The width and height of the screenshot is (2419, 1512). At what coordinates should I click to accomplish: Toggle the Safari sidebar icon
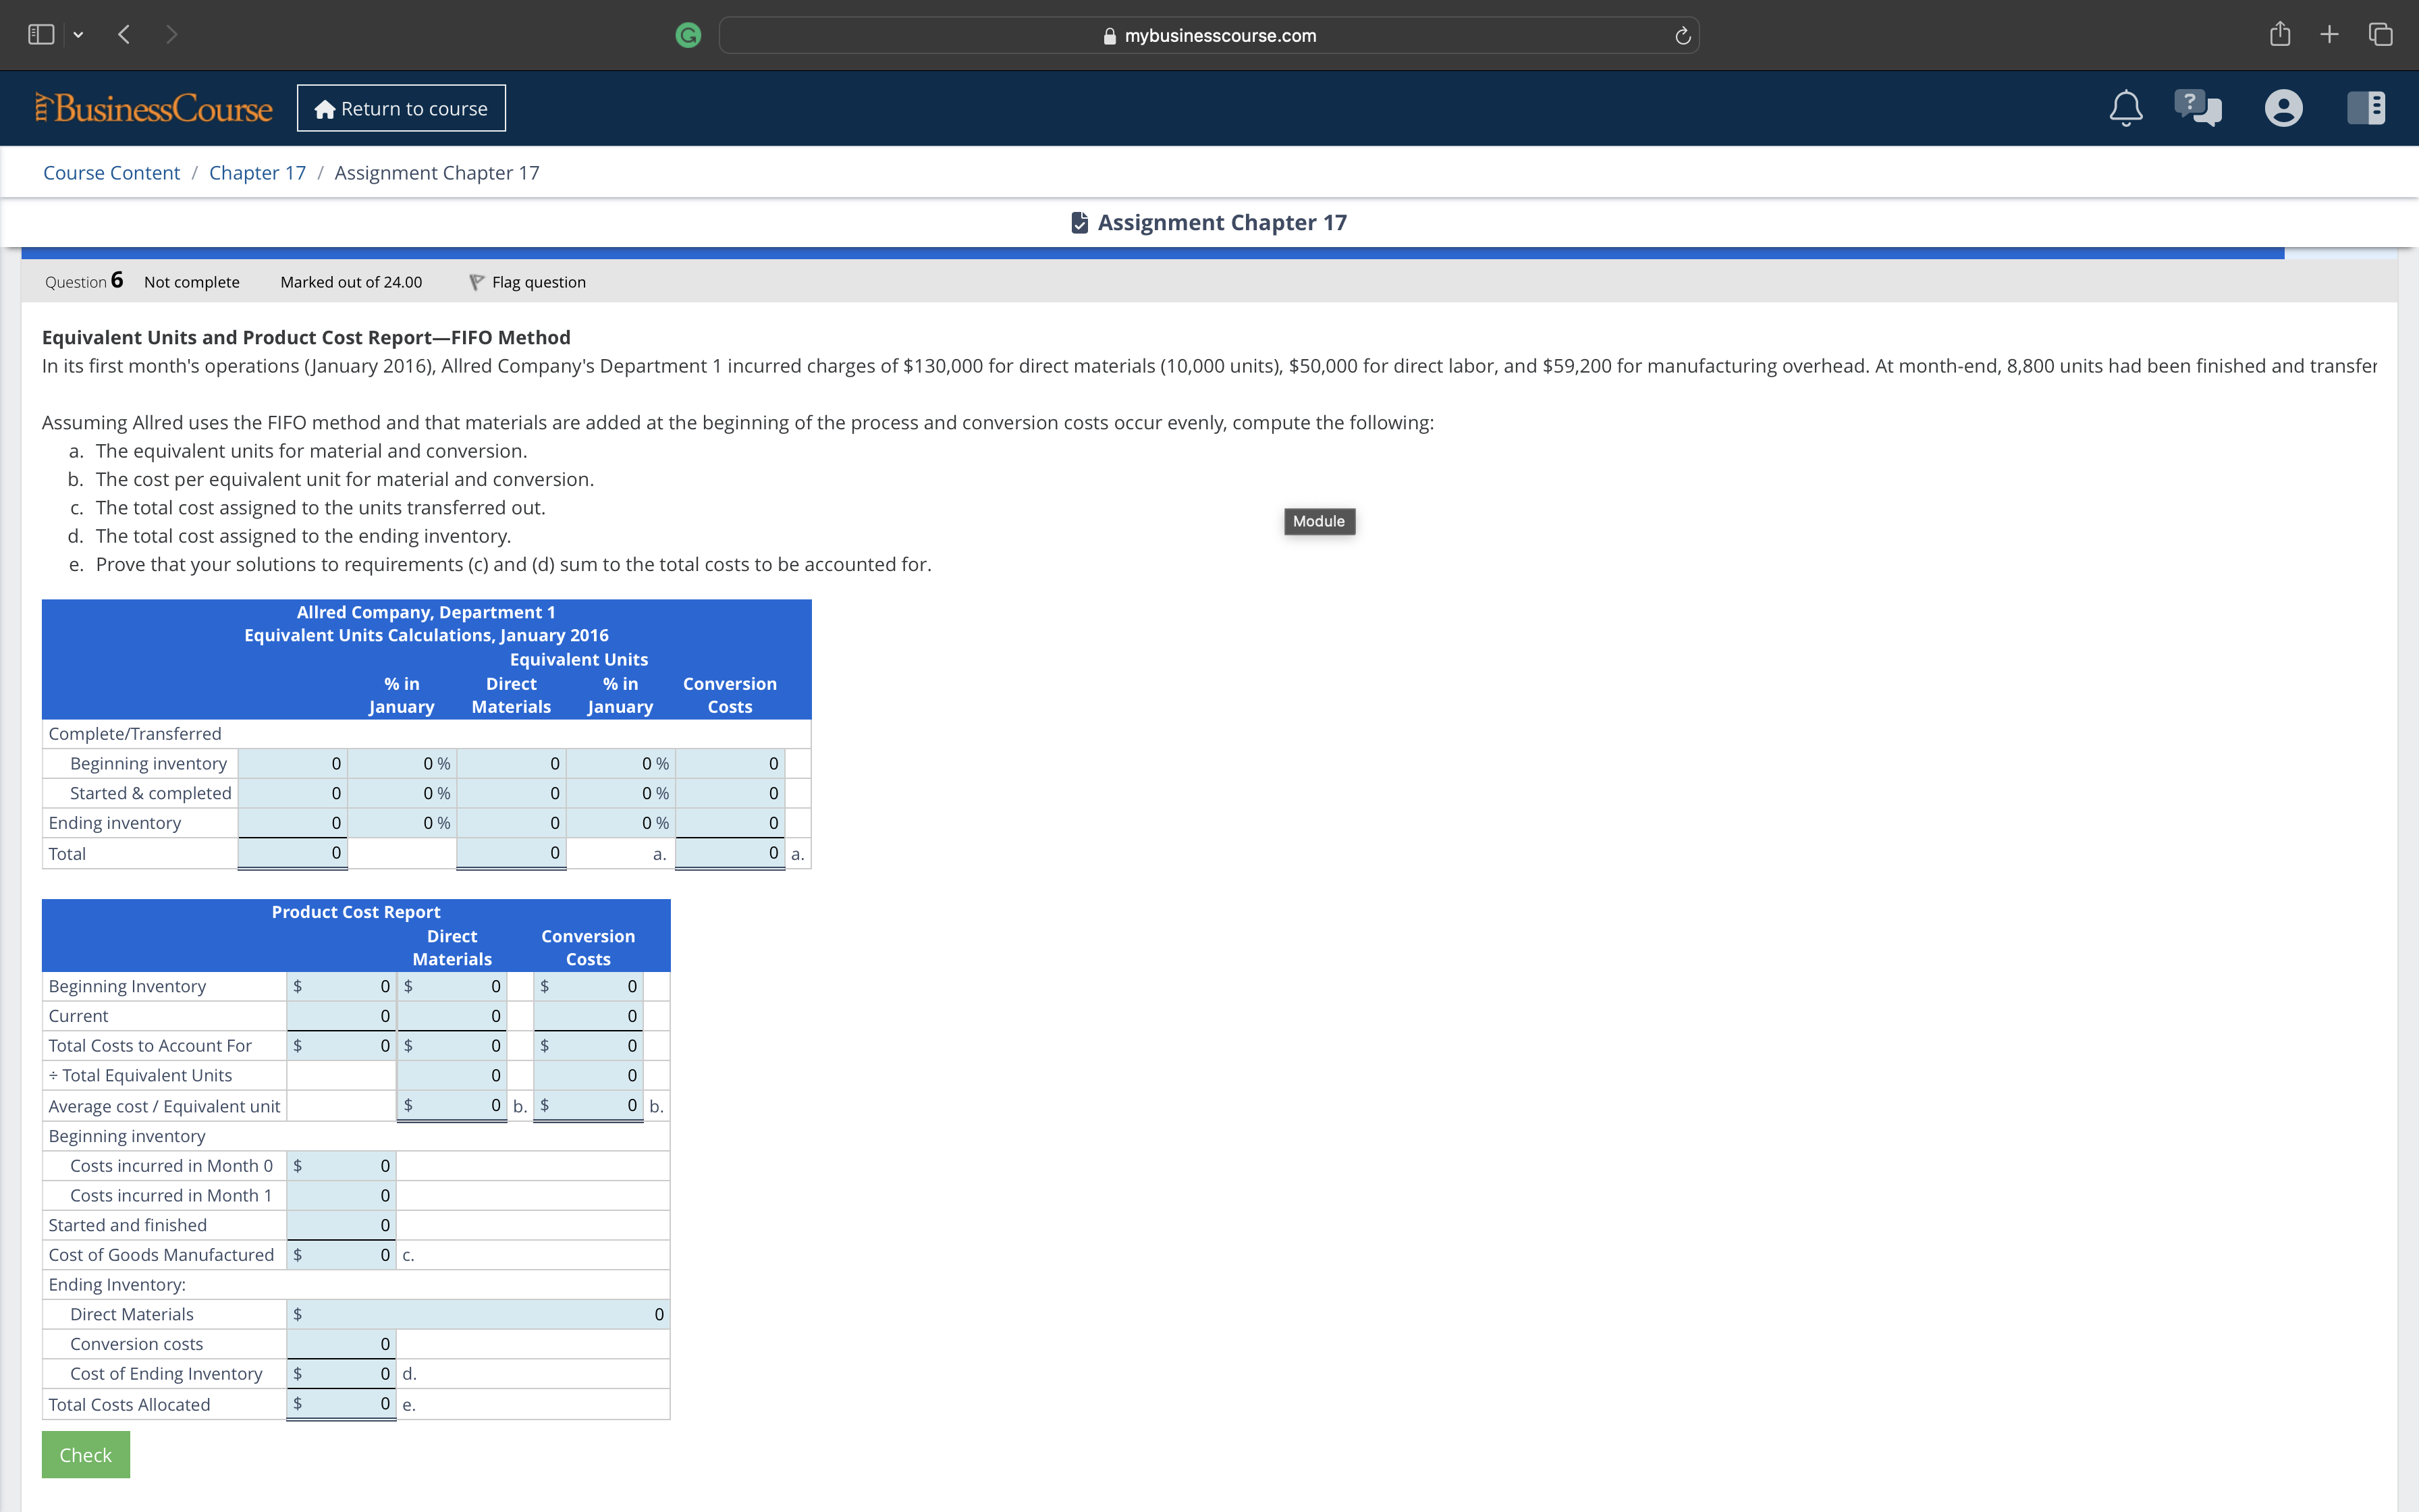pos(41,35)
